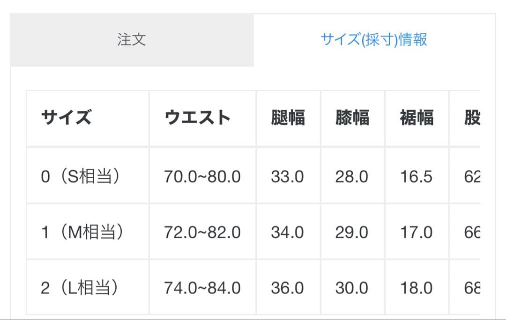The image size is (506, 320).
Task: Click hem width value 18.0
Action: click(x=416, y=288)
